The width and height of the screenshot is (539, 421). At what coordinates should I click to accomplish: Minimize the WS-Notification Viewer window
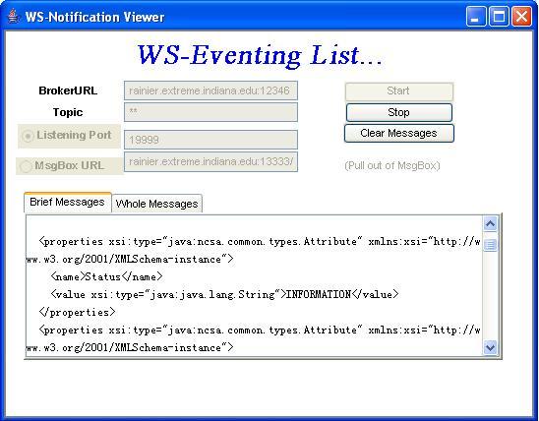point(476,16)
